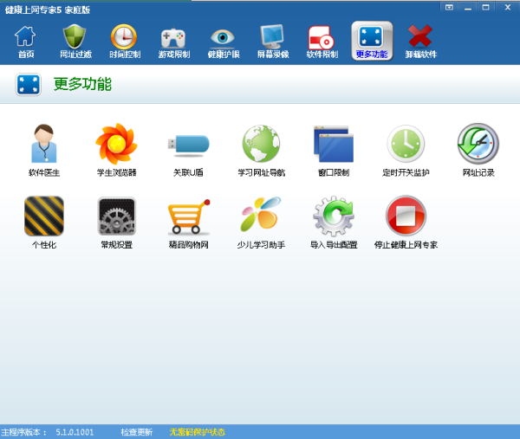520x439 pixels.
Task: Open 精品购物网 shopping cart
Action: 188,216
